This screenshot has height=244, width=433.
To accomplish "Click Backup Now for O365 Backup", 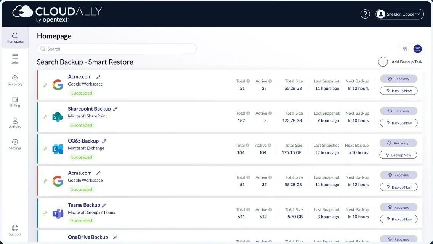I will 398,155.
